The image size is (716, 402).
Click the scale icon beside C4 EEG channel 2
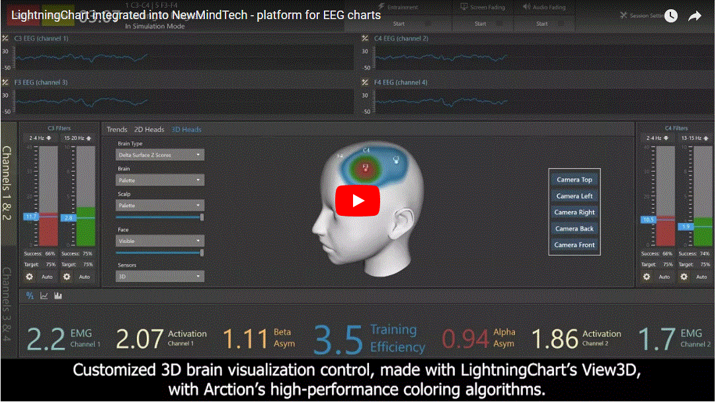(365, 38)
